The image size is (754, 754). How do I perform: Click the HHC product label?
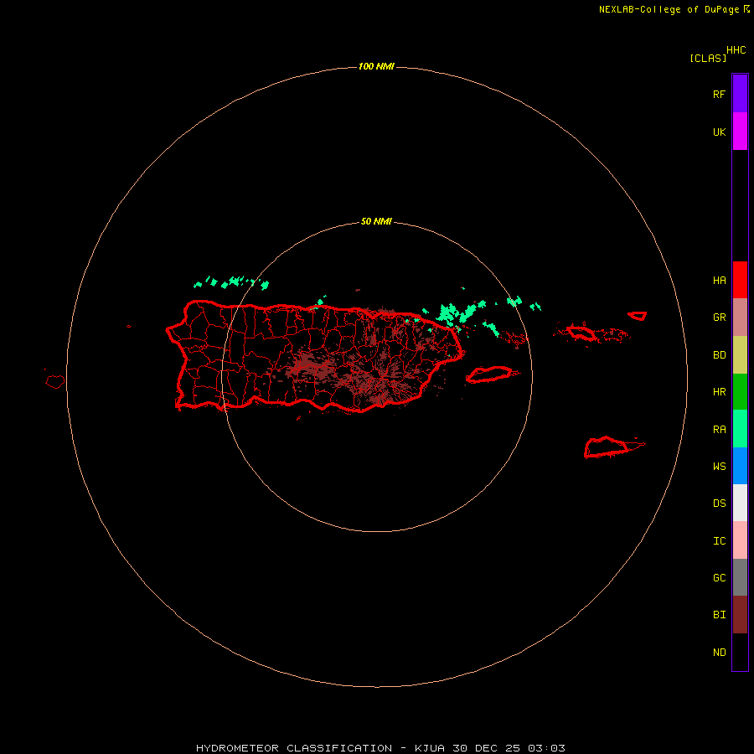[736, 50]
